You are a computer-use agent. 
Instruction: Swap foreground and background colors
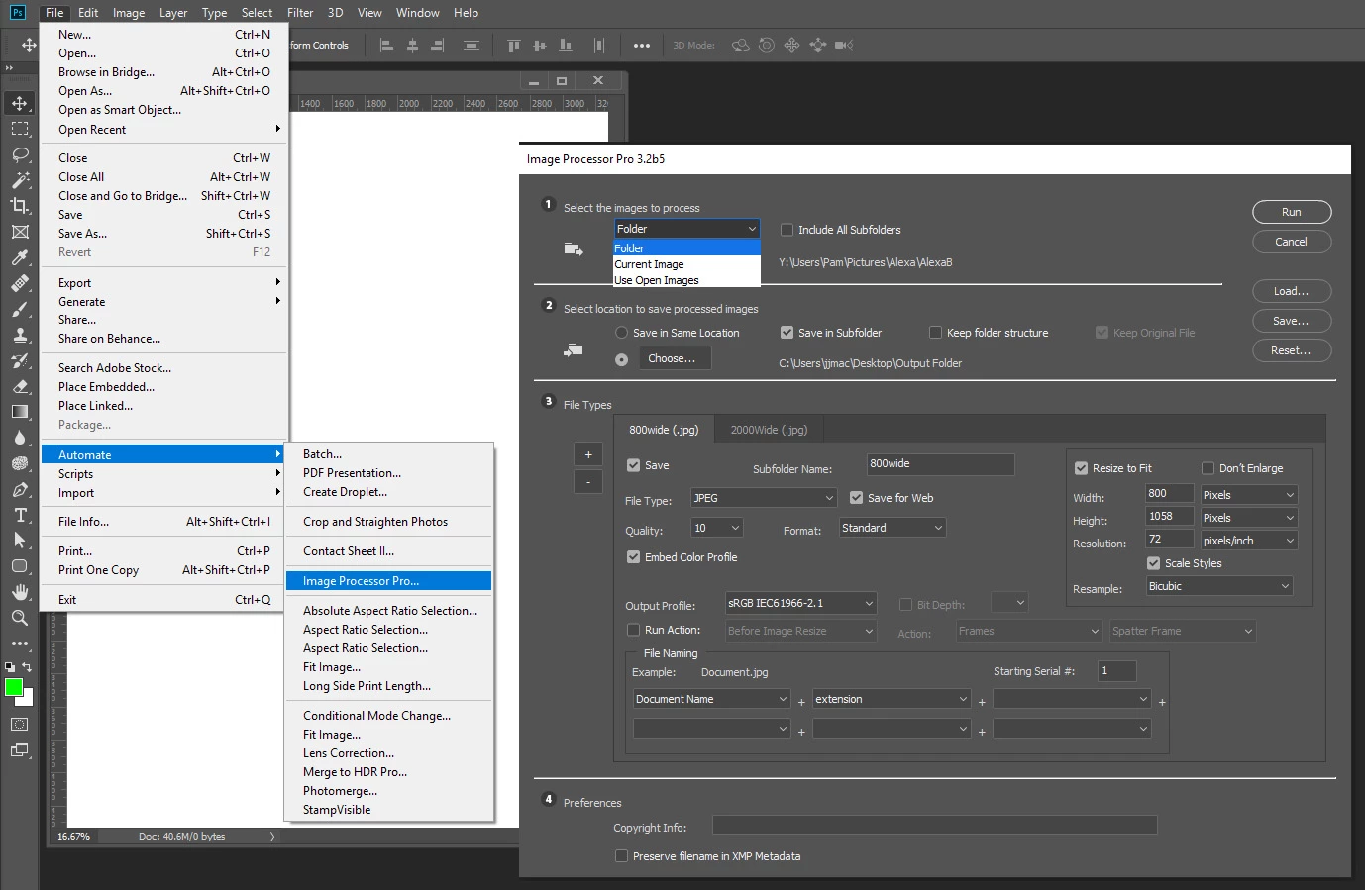click(27, 667)
